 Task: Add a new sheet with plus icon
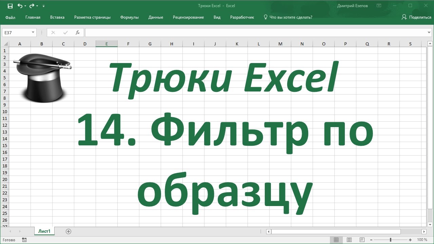point(68,231)
